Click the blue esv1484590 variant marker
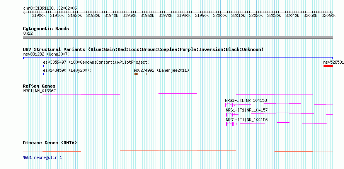The width and height of the screenshot is (344, 169). (44, 74)
